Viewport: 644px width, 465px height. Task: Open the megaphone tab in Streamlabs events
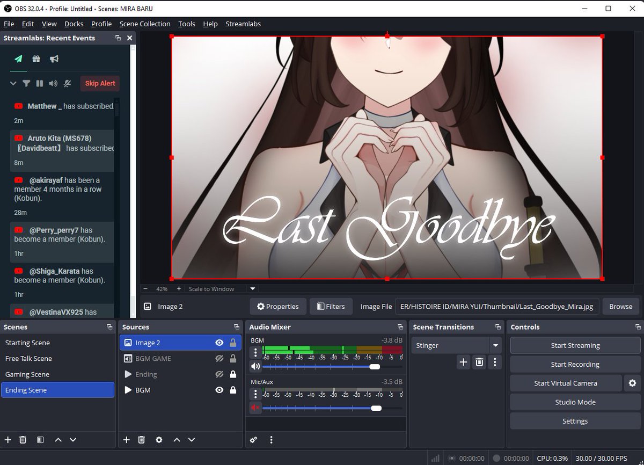(54, 59)
